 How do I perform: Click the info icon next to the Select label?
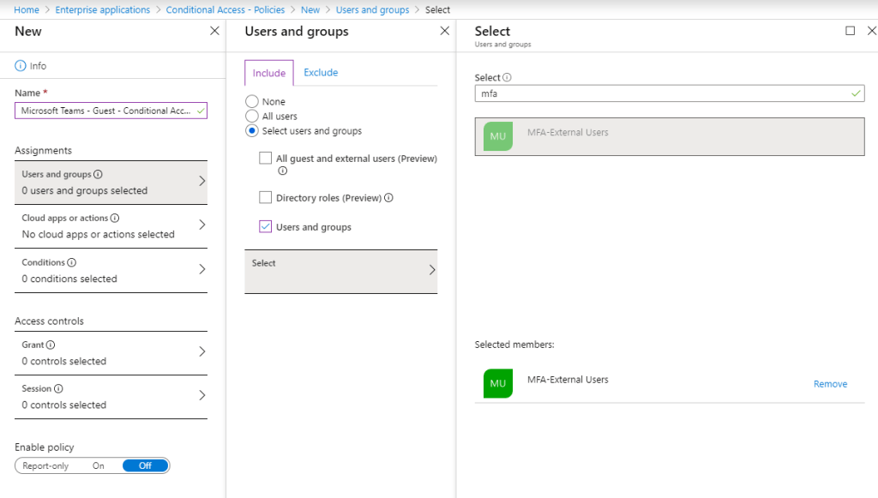point(507,77)
